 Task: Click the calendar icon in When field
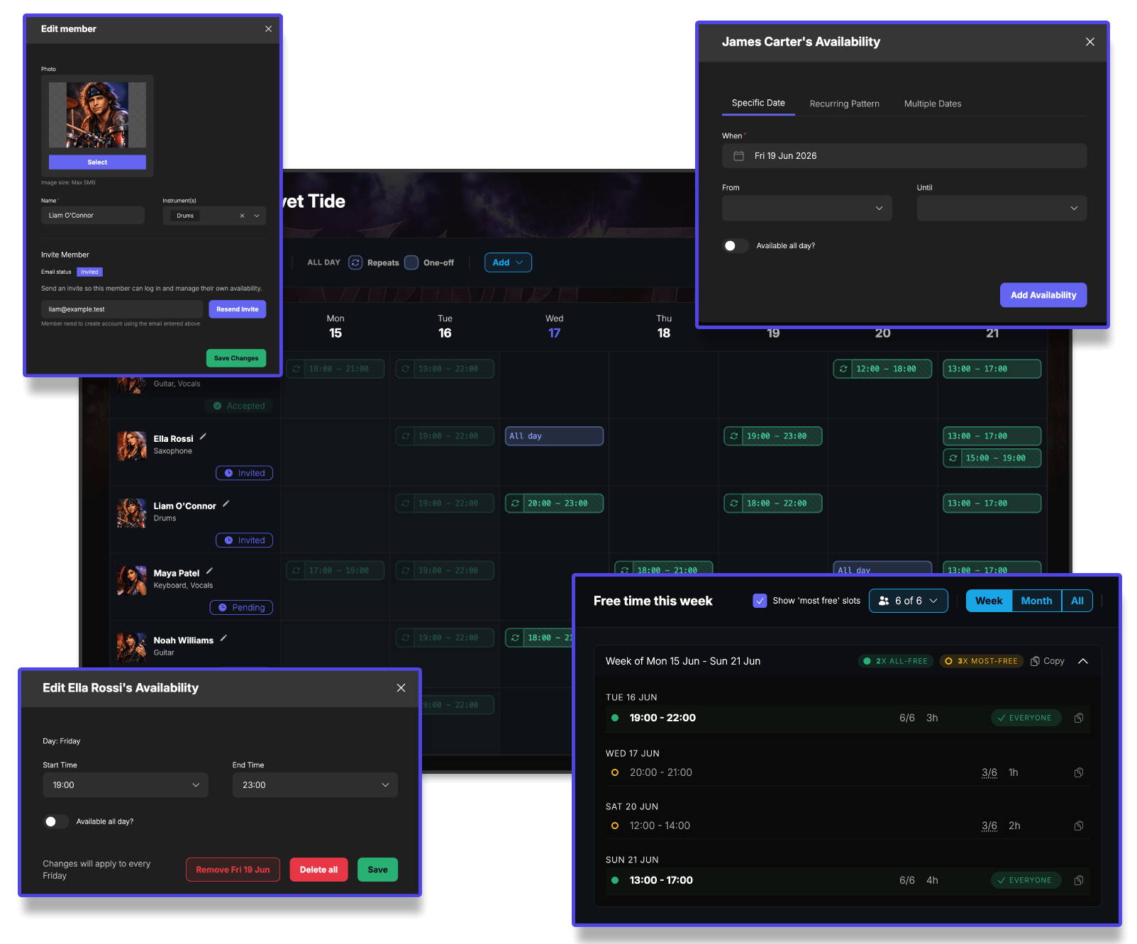pyautogui.click(x=738, y=156)
